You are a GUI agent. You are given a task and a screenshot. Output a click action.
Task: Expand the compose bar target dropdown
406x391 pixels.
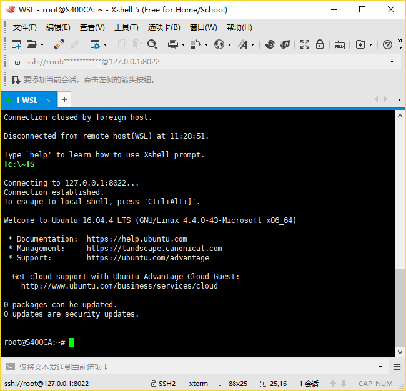click(x=380, y=367)
